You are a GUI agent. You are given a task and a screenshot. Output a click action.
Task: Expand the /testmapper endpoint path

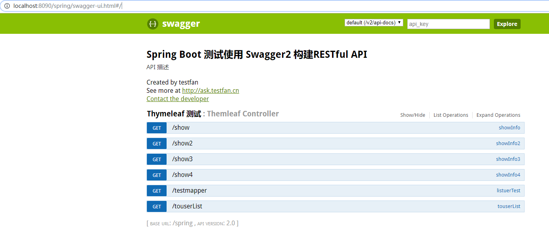tap(189, 190)
